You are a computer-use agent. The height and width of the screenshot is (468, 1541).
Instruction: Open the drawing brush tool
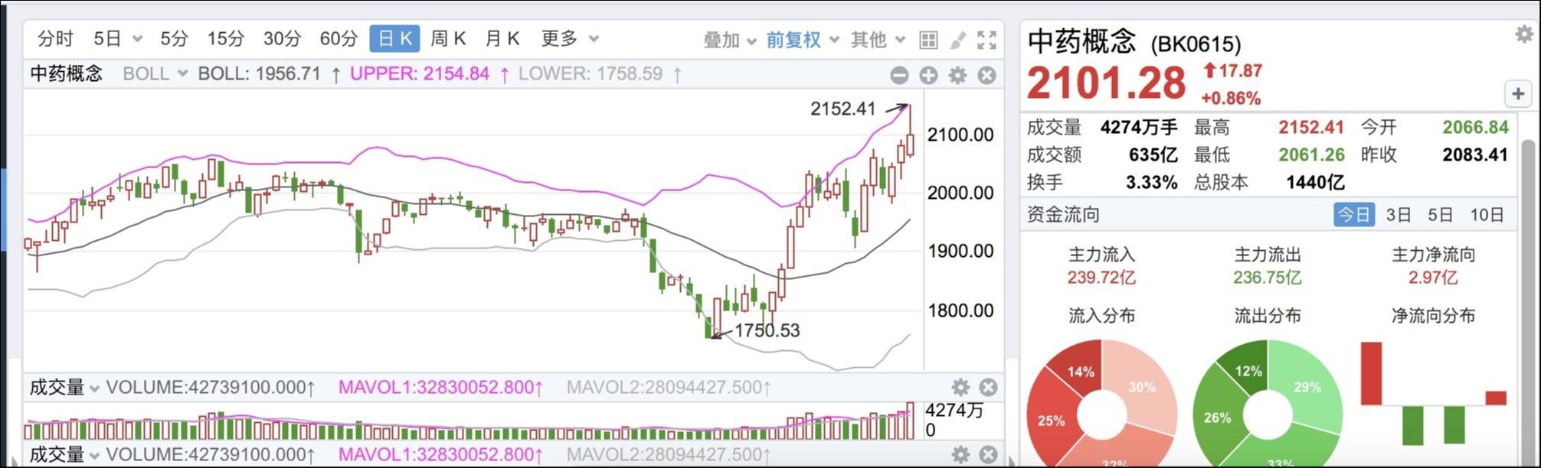point(958,39)
